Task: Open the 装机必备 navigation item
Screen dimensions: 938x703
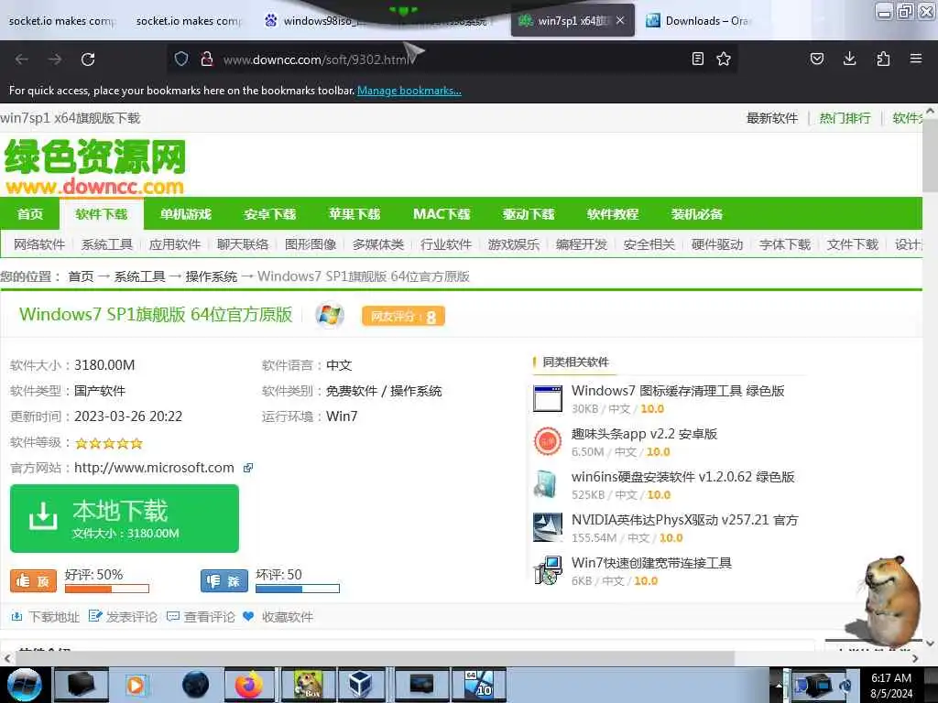Action: coord(697,214)
